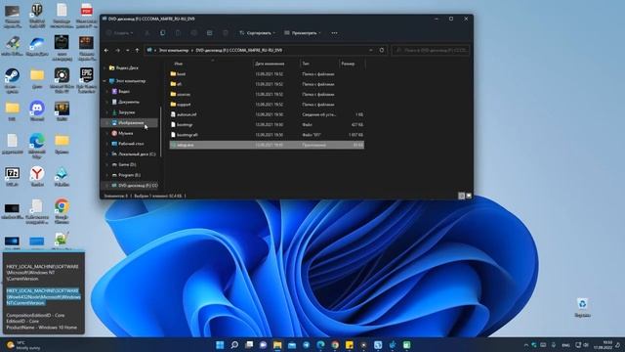Screen dimensions: 625x352
Task: Select the setup.exe file row
Action: click(267, 145)
